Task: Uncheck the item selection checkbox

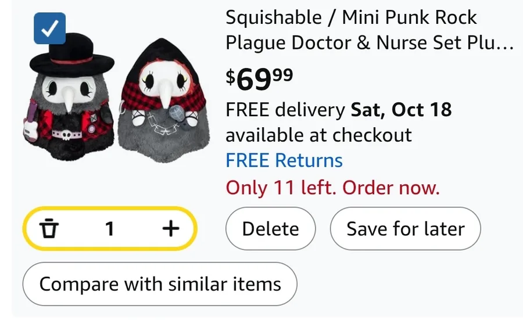Action: click(49, 28)
